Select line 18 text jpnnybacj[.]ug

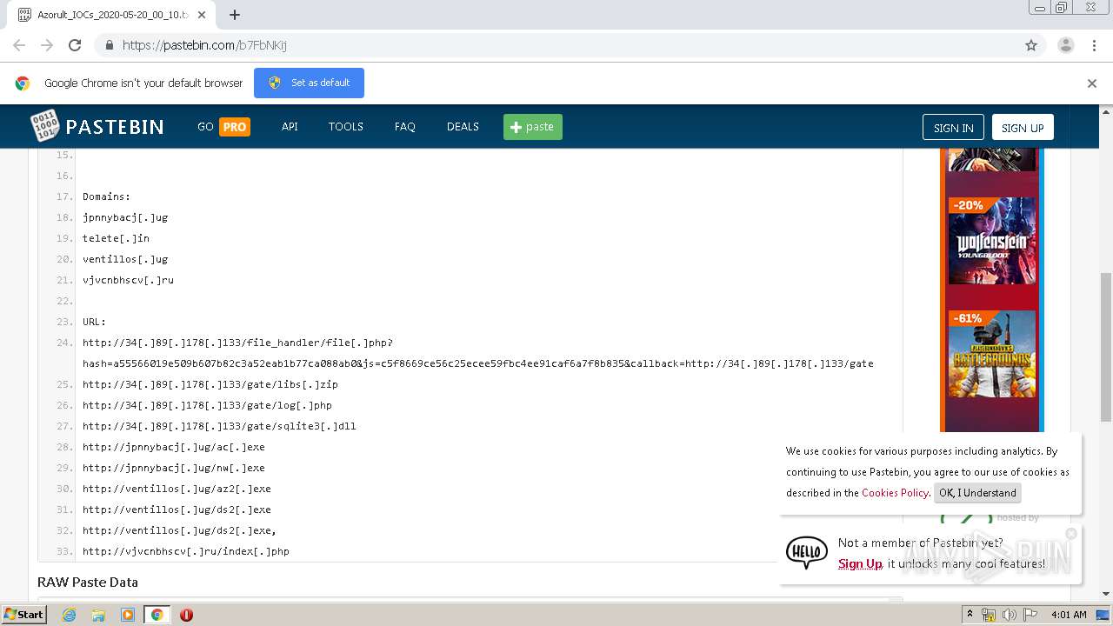125,217
